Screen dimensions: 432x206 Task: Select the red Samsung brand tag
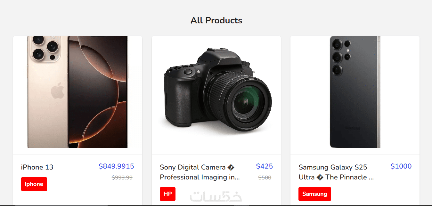tap(314, 194)
